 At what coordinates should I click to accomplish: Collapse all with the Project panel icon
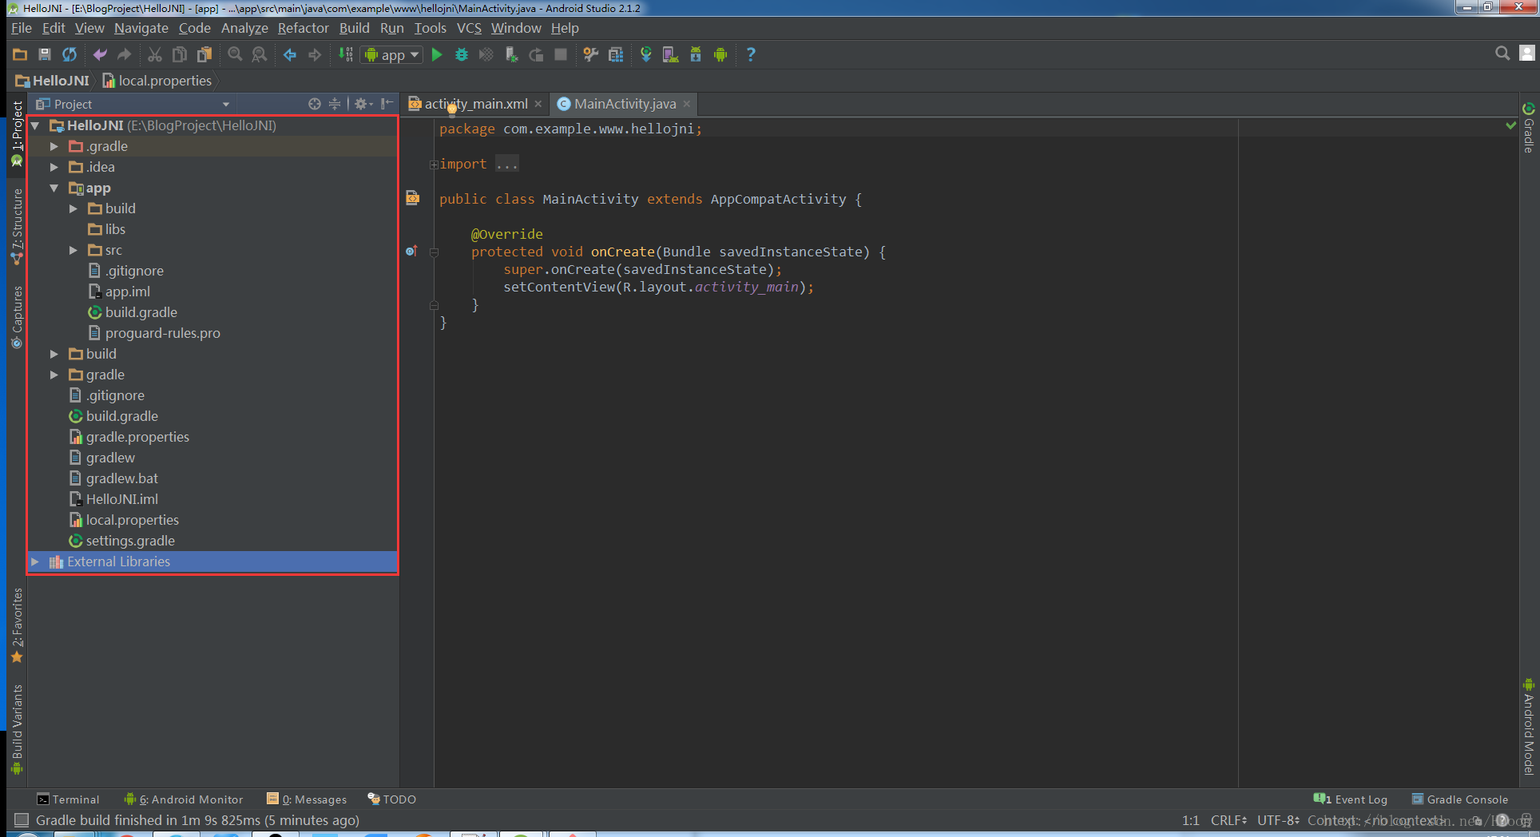(x=335, y=104)
